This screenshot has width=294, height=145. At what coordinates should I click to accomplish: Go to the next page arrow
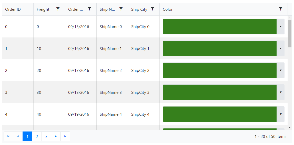[56, 136]
